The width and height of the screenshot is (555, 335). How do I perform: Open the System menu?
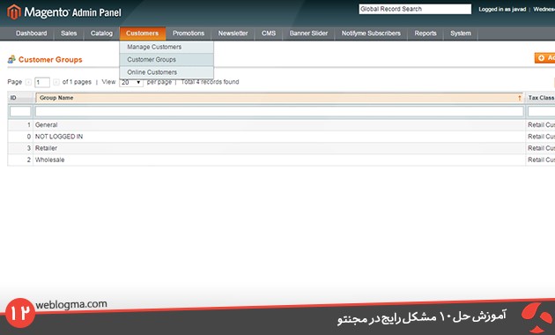coord(461,33)
